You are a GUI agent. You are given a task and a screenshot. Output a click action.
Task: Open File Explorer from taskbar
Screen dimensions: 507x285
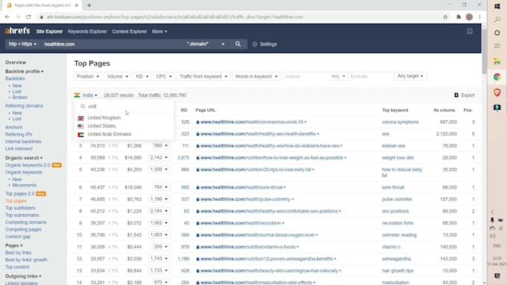pos(497,61)
